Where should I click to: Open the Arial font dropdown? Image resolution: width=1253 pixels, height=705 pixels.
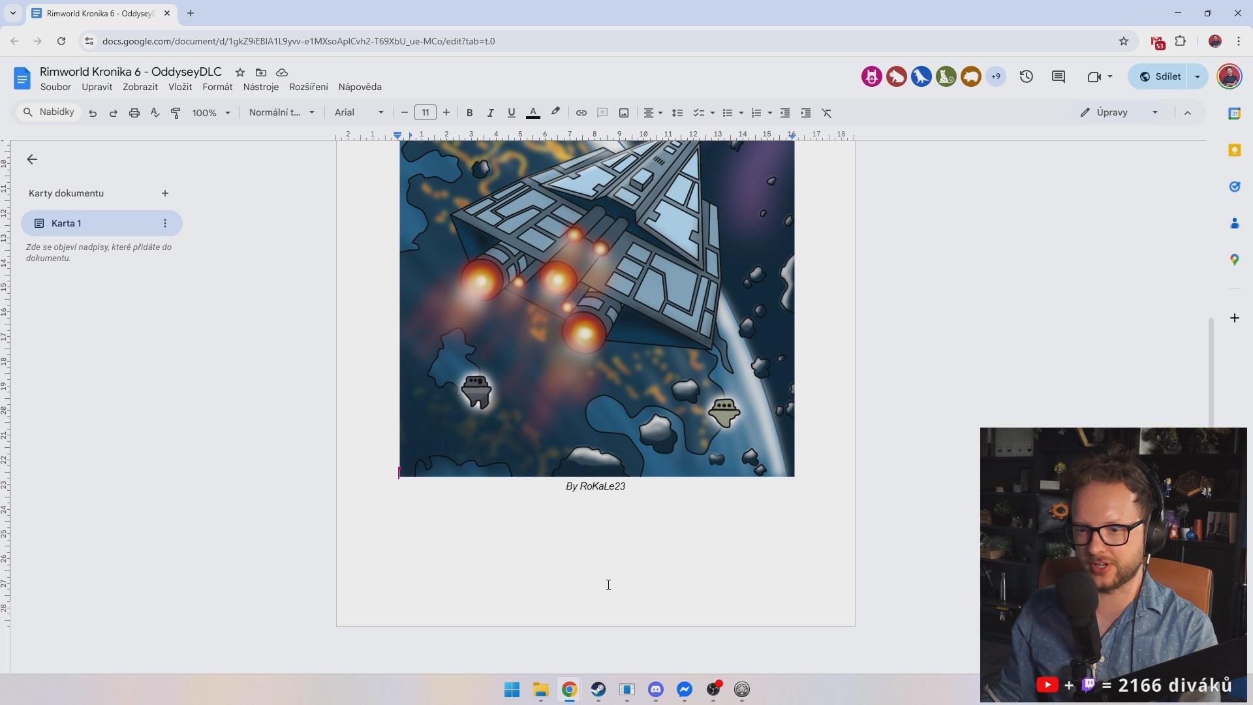(x=359, y=113)
